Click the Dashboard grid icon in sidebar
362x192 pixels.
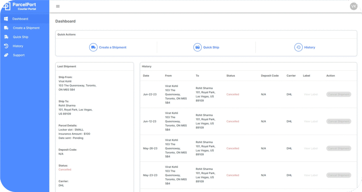coord(6,19)
